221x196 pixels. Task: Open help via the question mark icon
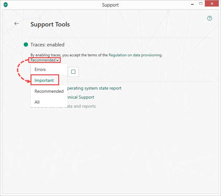coord(209,18)
